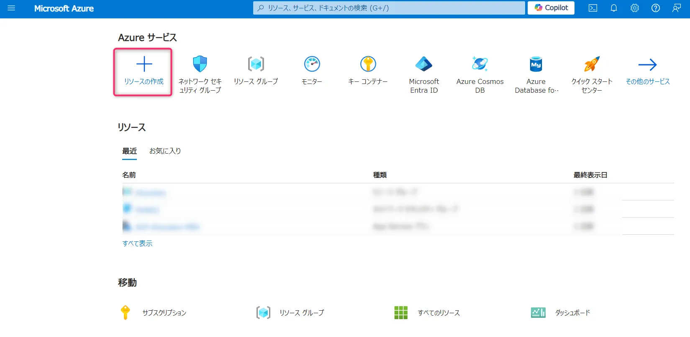Screen dimensions: 690x337
Task: Click リソース グループ label under 移動
Action: tap(302, 313)
